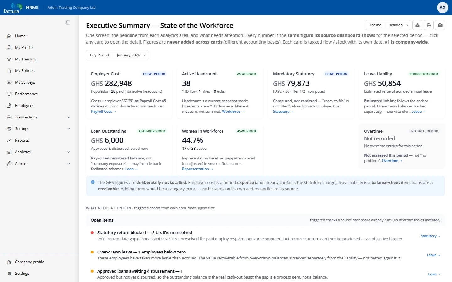
Task: Click the My Profile person icon
Action: [x=9, y=48]
